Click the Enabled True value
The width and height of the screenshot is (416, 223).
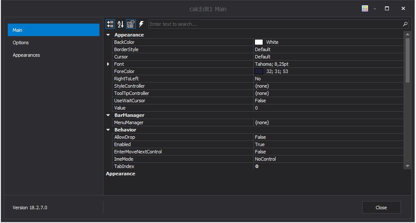coord(260,144)
